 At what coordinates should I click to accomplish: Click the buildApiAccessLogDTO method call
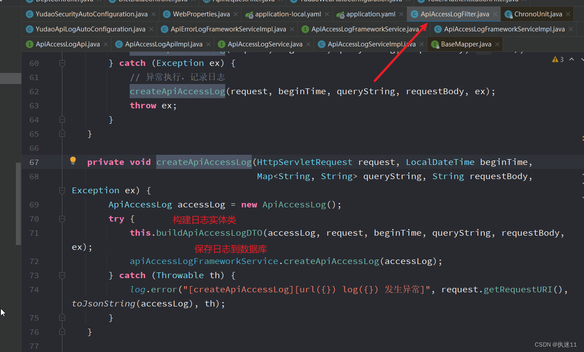tap(210, 233)
